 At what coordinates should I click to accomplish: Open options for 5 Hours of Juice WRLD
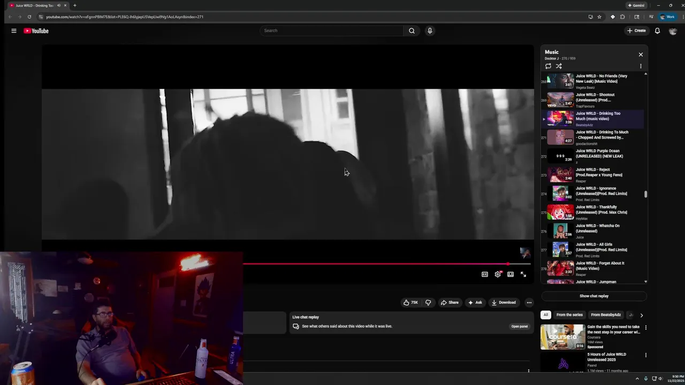coord(645,355)
